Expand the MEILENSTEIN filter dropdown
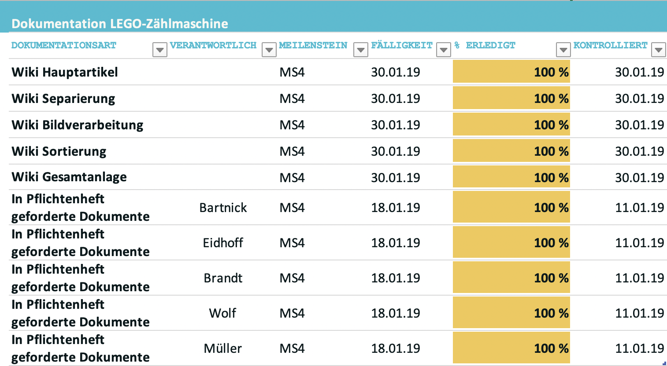667x366 pixels. point(360,50)
